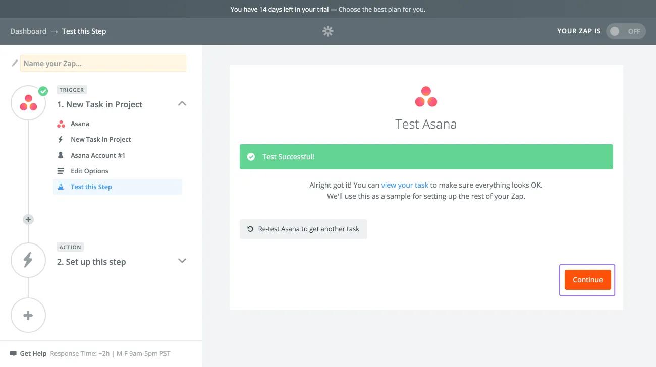Open Test this Step sidebar item

point(91,187)
